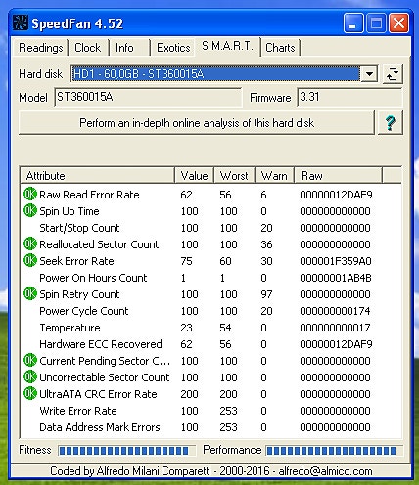The image size is (419, 485).
Task: Minimize the SpeedFan window
Action: pyautogui.click(x=353, y=23)
